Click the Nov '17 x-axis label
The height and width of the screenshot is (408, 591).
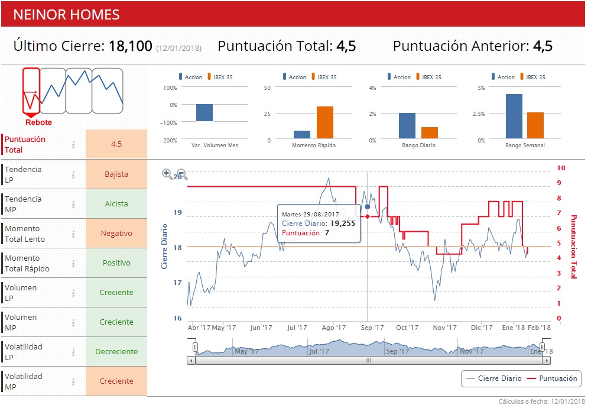[445, 328]
